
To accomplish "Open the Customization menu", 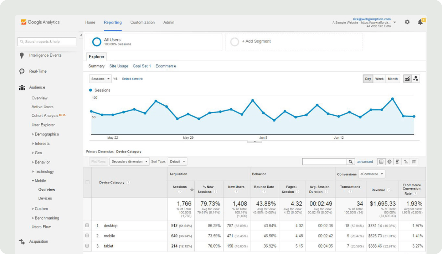I will pyautogui.click(x=142, y=22).
